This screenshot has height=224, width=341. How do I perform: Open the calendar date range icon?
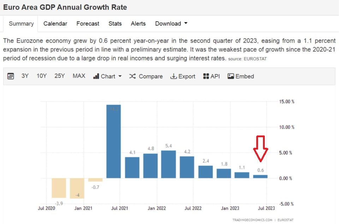pos(11,76)
